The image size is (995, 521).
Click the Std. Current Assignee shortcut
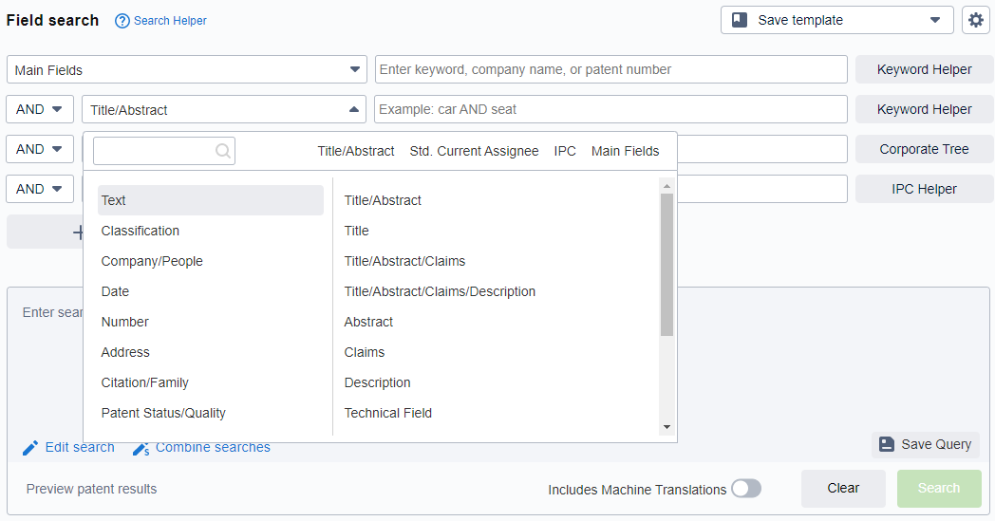tap(474, 151)
